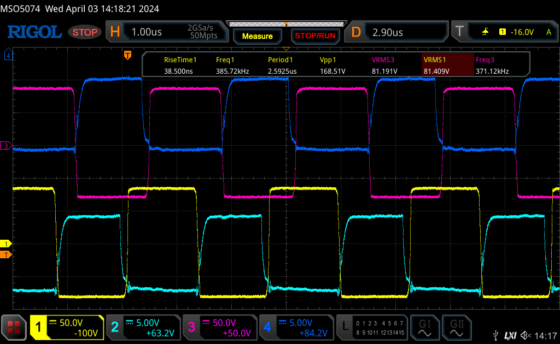Click the channel 3 DC coupling icon

click(x=206, y=323)
